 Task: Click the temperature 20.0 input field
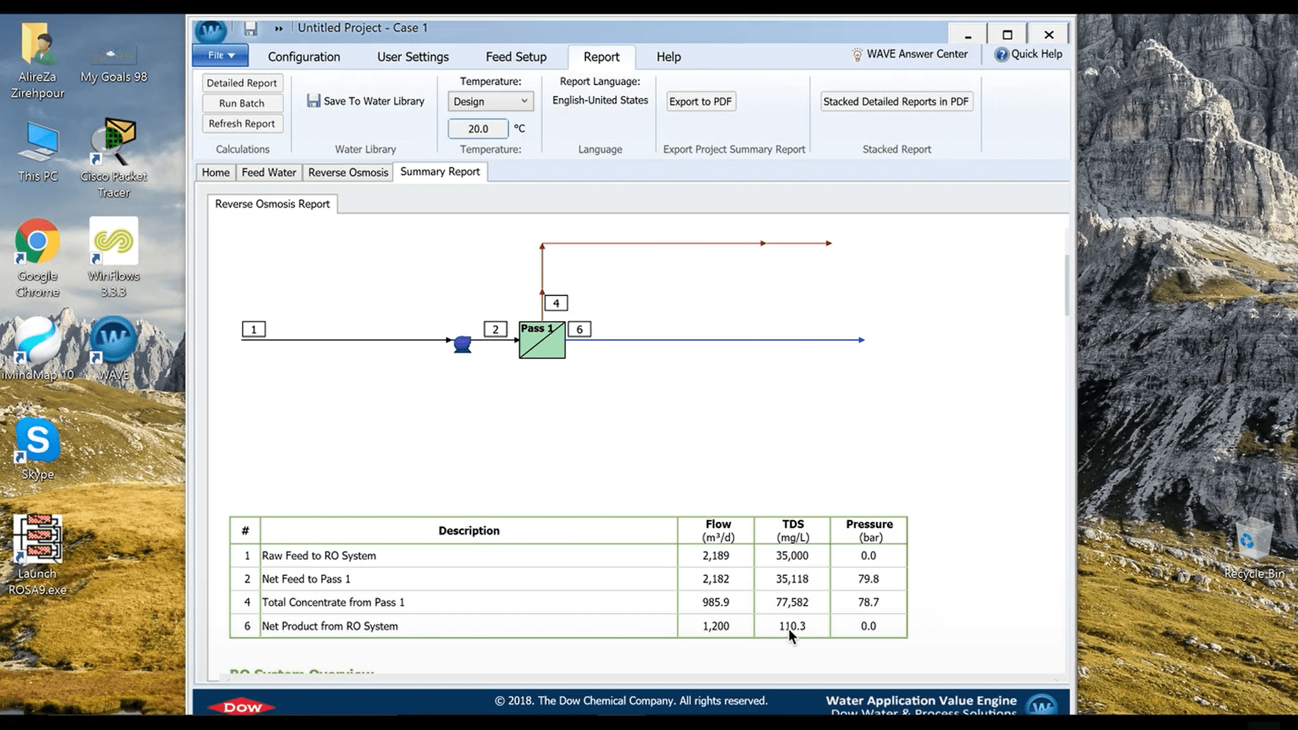pos(478,128)
